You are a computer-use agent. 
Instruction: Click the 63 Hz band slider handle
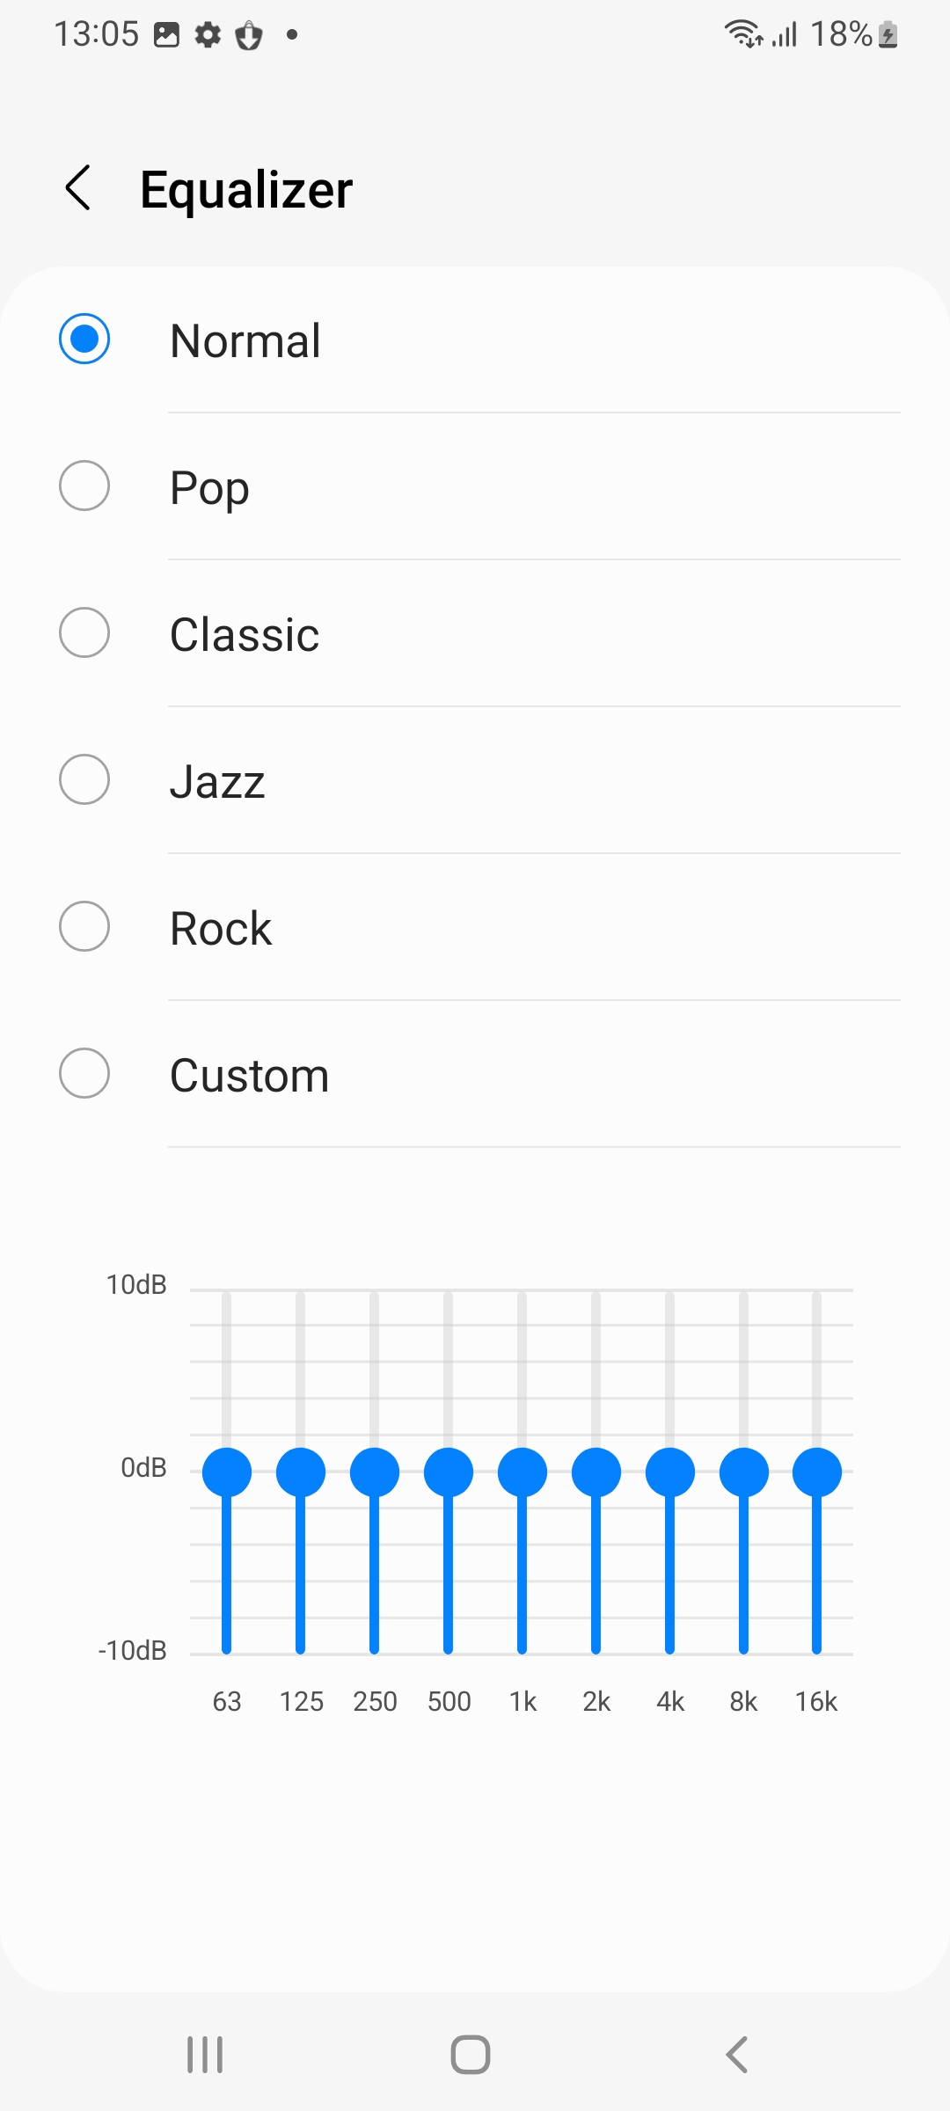pyautogui.click(x=227, y=1472)
